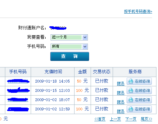The width and height of the screenshot is (158, 124).
Task: Open 捷迅 link in 2009-01-18 14:05 row
Action: pyautogui.click(x=120, y=83)
